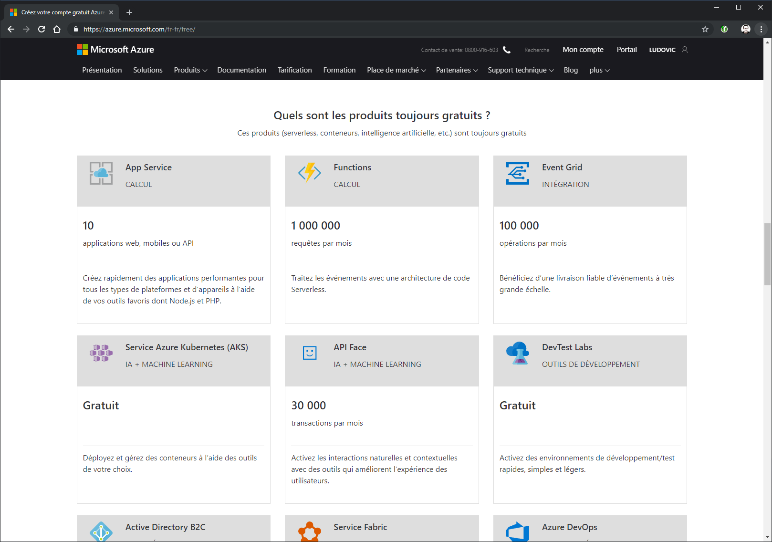772x542 pixels.
Task: Click the LUDOVIC account name
Action: (x=662, y=50)
